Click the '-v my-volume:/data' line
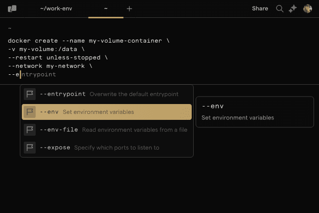Screen dimensions: 319x213 click(46, 49)
